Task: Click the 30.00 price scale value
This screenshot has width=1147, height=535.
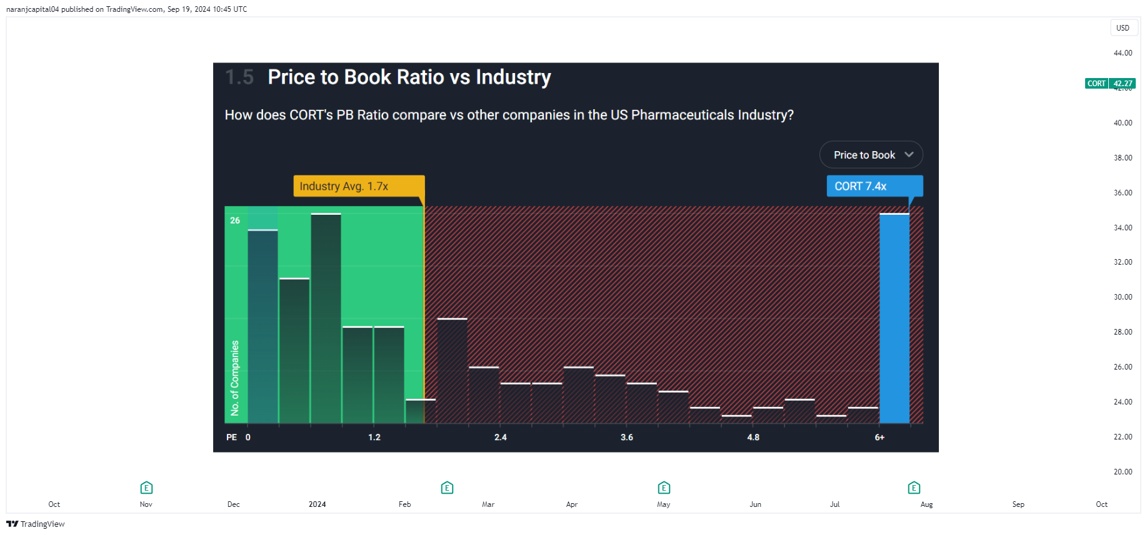Action: (x=1123, y=297)
